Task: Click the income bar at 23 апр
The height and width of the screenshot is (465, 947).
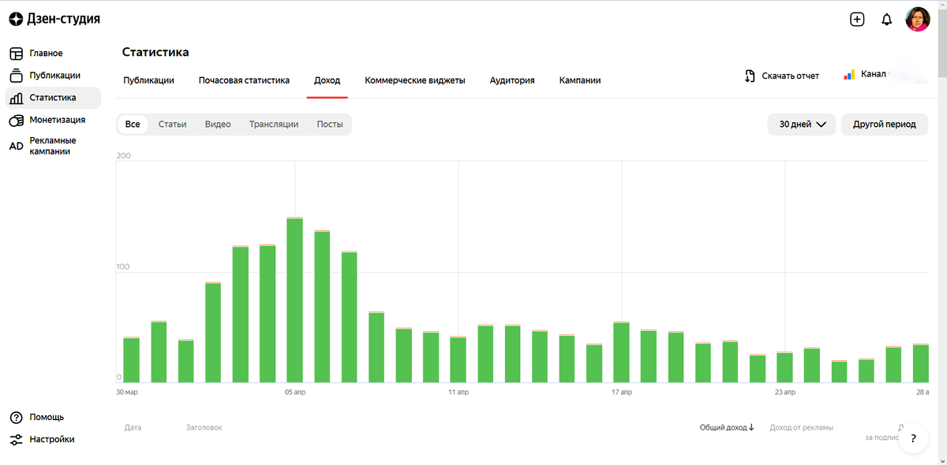Action: (784, 367)
